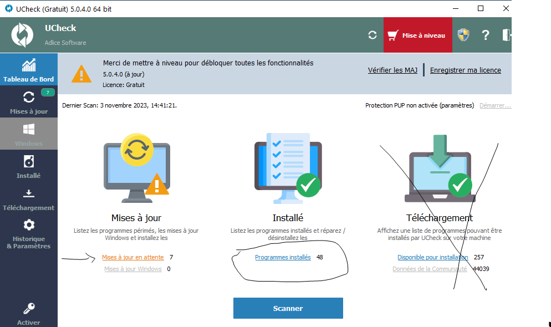Click the UCheck title bar app icon
The height and width of the screenshot is (327, 551).
pyautogui.click(x=9, y=8)
